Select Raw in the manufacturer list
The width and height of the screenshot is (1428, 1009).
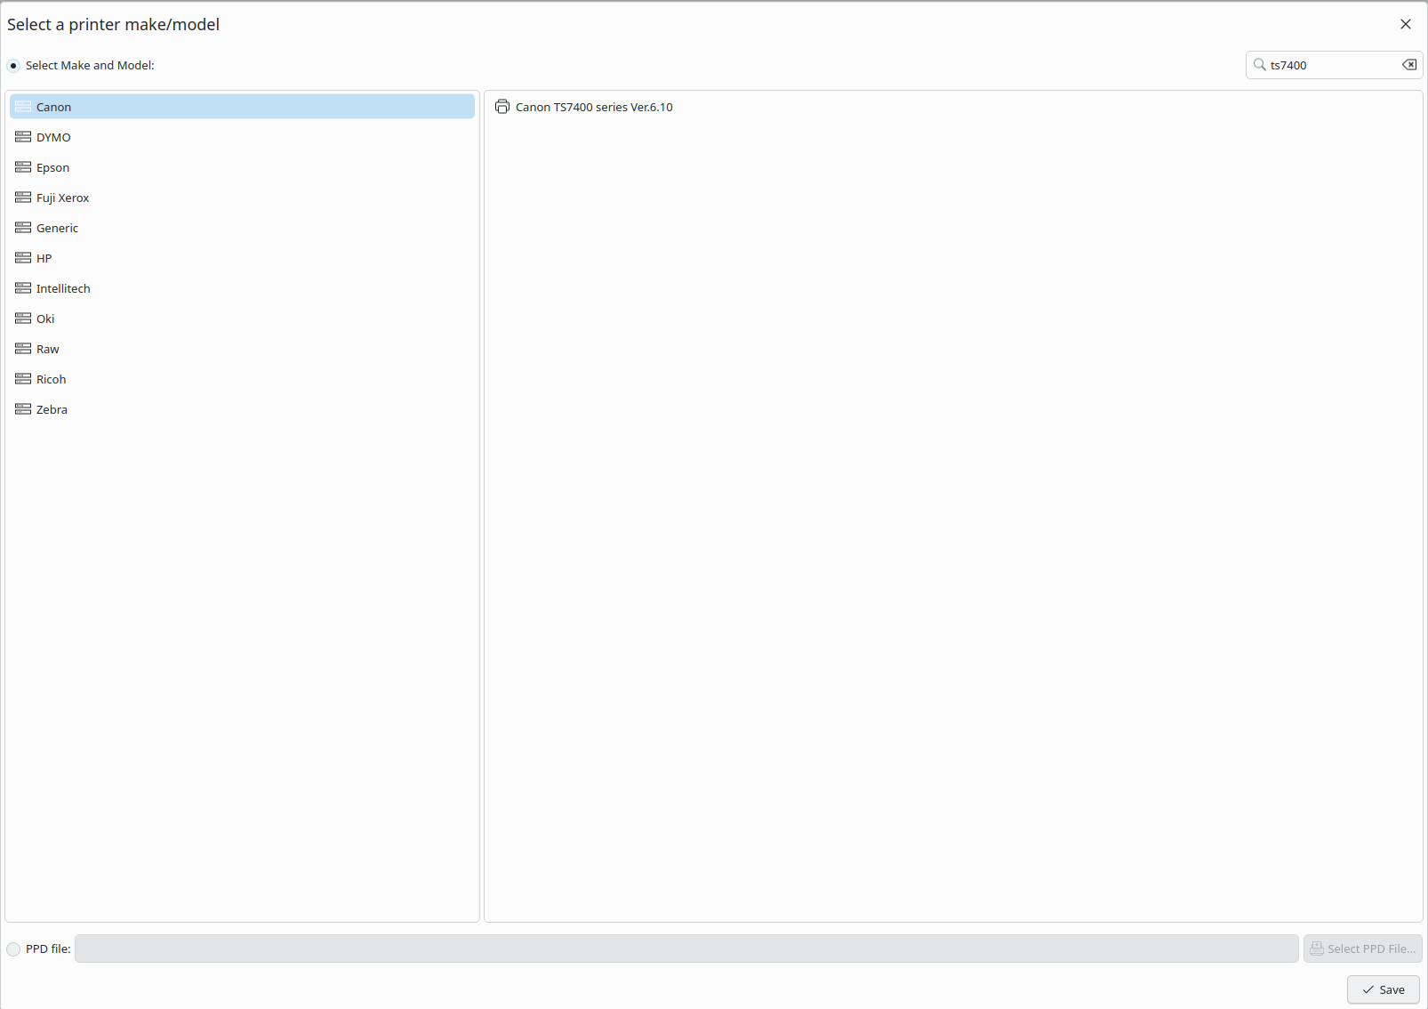coord(48,349)
